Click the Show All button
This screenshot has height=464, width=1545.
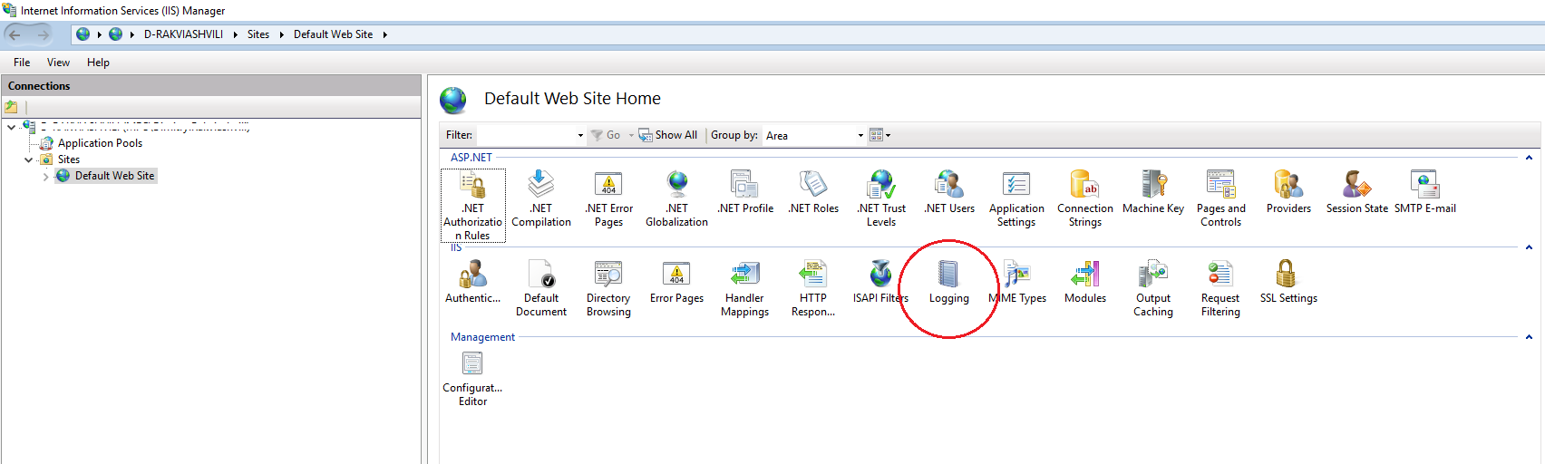tap(668, 135)
